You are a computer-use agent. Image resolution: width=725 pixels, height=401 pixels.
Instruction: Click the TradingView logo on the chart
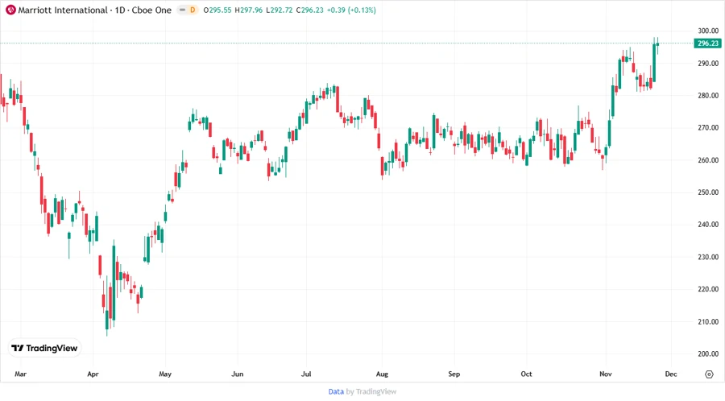[44, 348]
